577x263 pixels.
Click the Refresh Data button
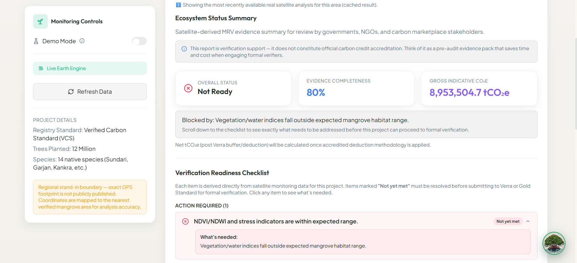90,92
